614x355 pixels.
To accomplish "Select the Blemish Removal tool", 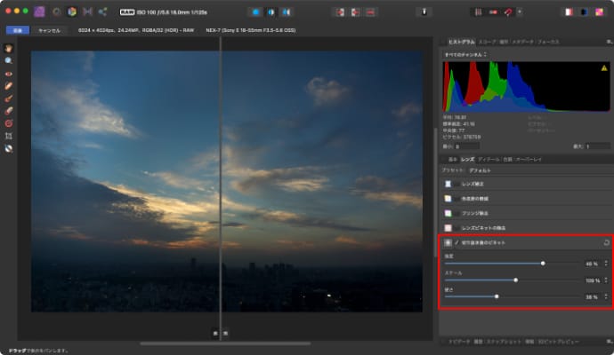I will click(x=8, y=85).
